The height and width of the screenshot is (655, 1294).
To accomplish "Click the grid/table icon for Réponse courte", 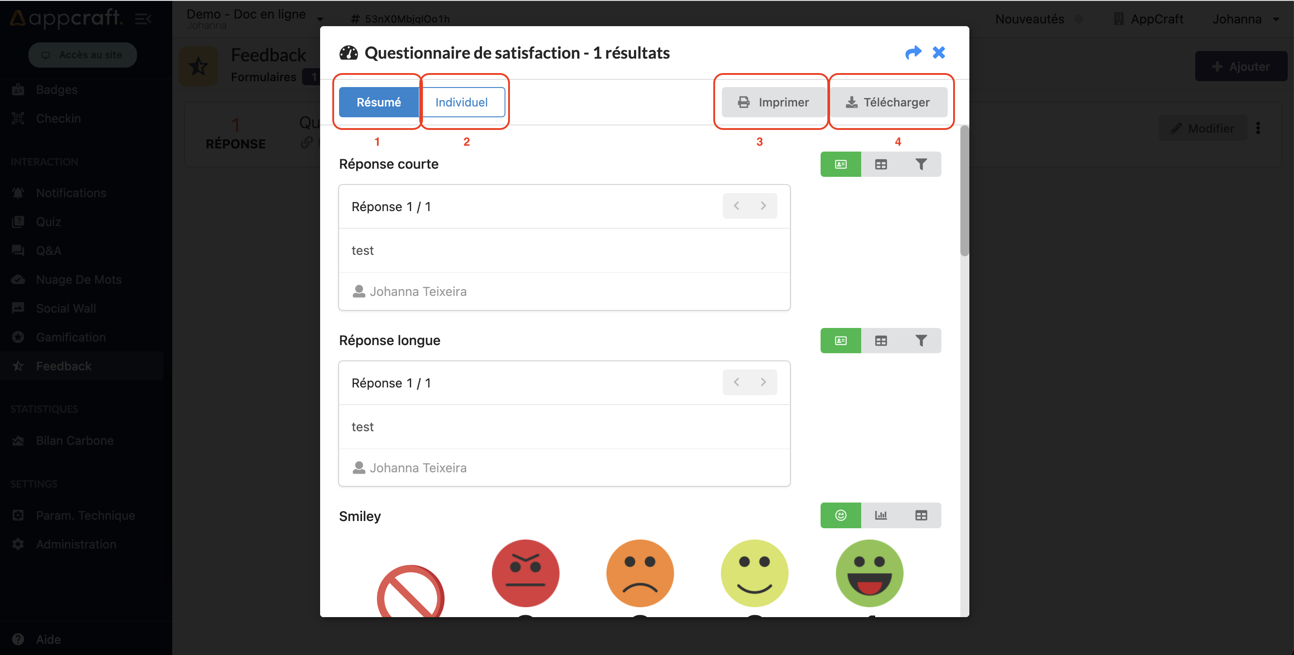I will [x=881, y=165].
